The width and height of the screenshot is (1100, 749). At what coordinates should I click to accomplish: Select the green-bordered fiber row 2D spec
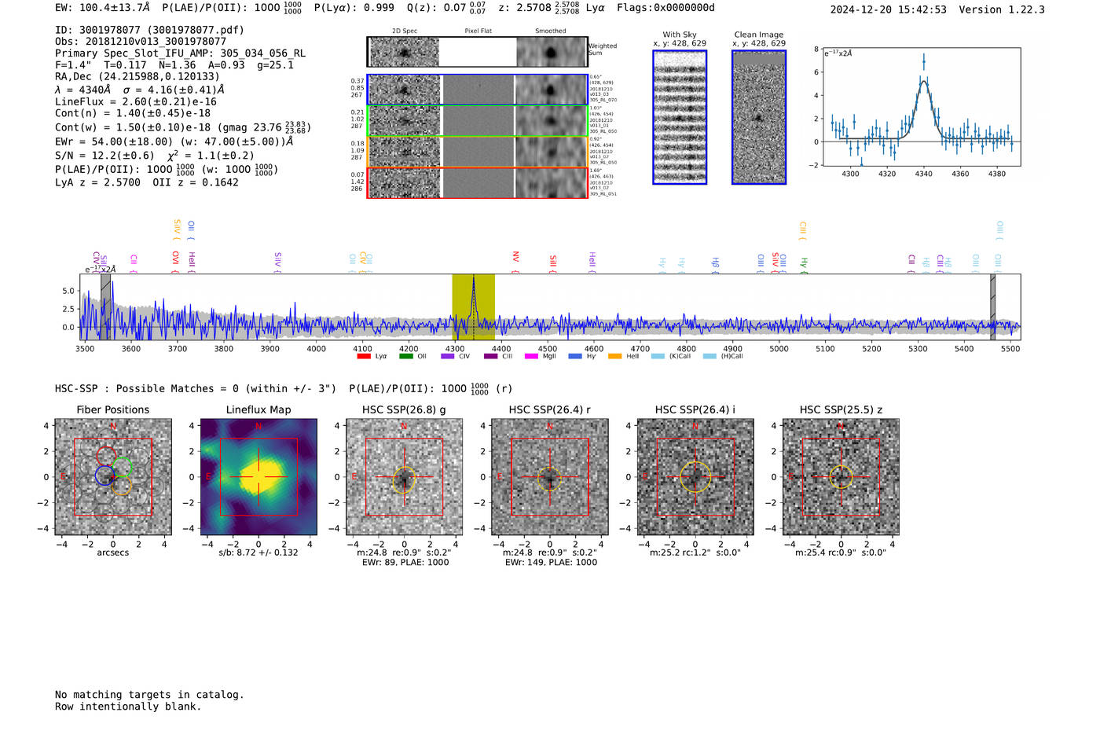click(405, 121)
